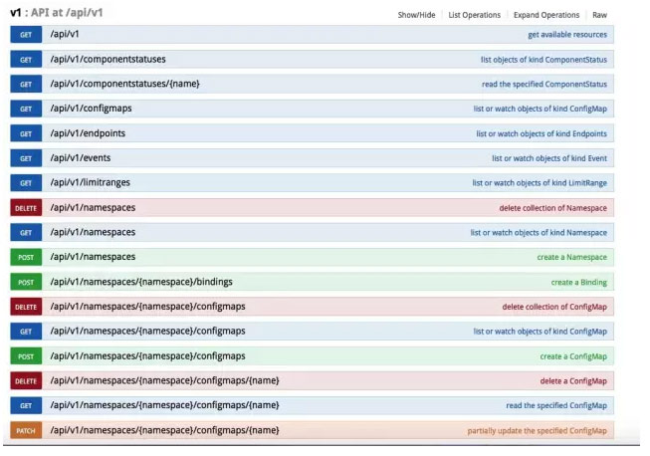Click the 'get available resources' description
650x456 pixels.
[x=566, y=35]
